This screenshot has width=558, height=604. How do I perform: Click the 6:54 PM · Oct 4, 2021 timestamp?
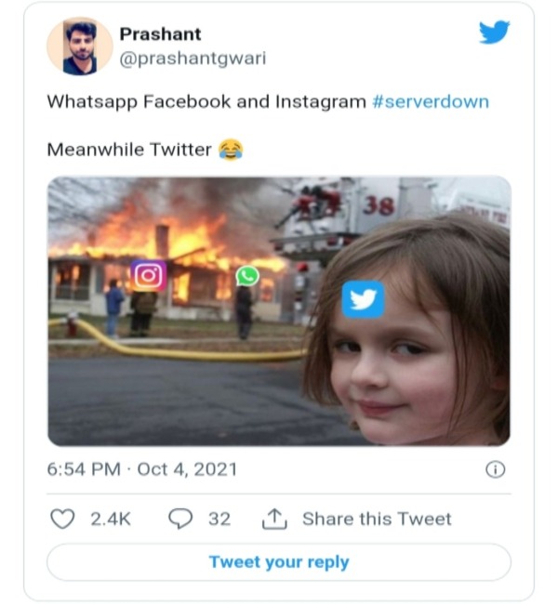click(141, 469)
